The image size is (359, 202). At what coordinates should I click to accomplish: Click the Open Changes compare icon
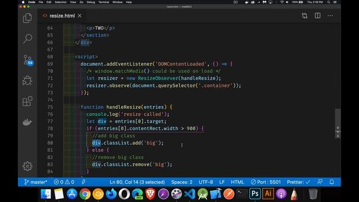(x=305, y=16)
